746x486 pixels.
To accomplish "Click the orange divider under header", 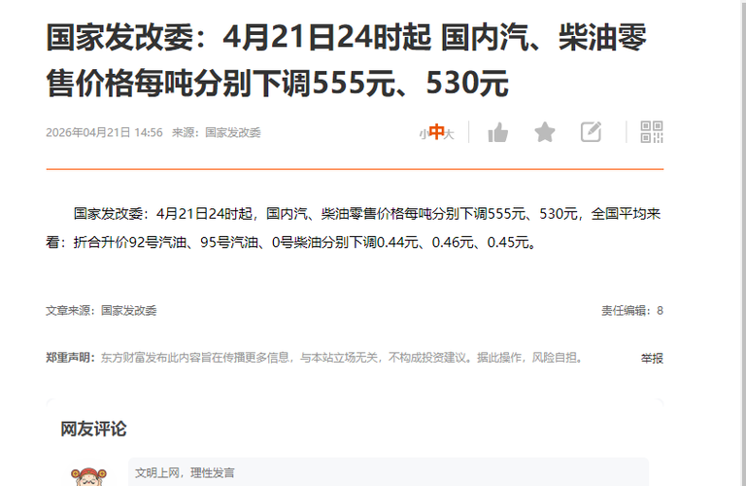I will click(355, 169).
